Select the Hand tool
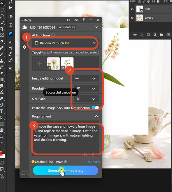172x192 pixels. click(x=2, y=131)
